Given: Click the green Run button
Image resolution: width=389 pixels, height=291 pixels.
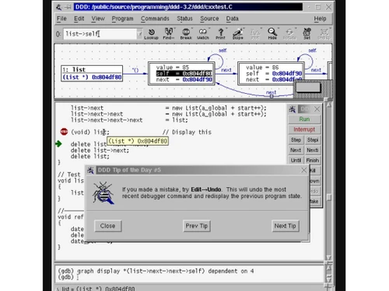Looking at the screenshot, I should point(304,120).
